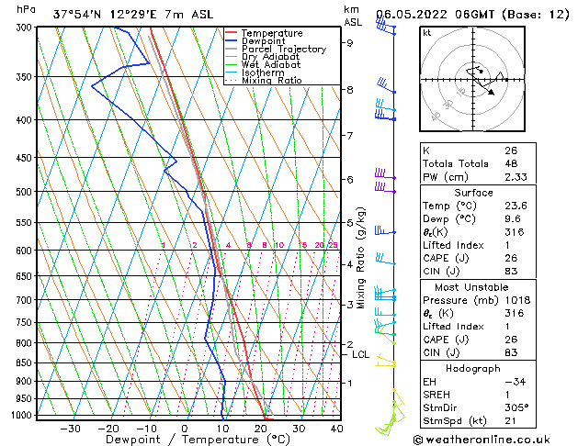Click the Most Unstable Lifted Index label
578x446 pixels.
(x=453, y=327)
